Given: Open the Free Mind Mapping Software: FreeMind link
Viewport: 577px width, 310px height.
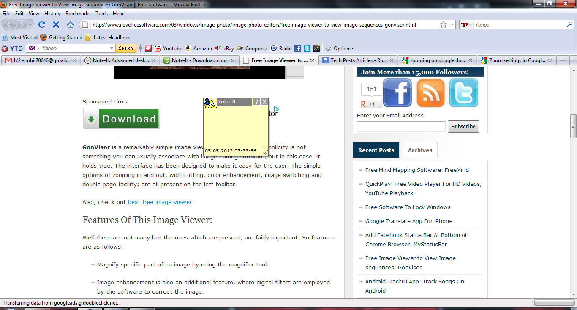Looking at the screenshot, I should 417,170.
